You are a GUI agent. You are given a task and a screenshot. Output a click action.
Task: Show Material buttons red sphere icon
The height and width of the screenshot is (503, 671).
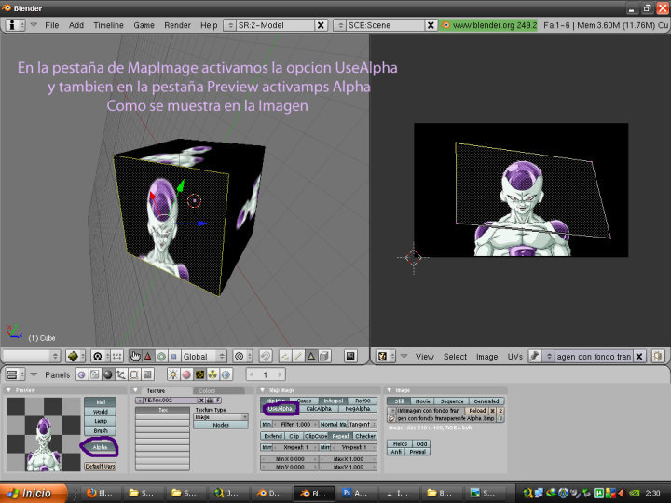click(x=186, y=374)
